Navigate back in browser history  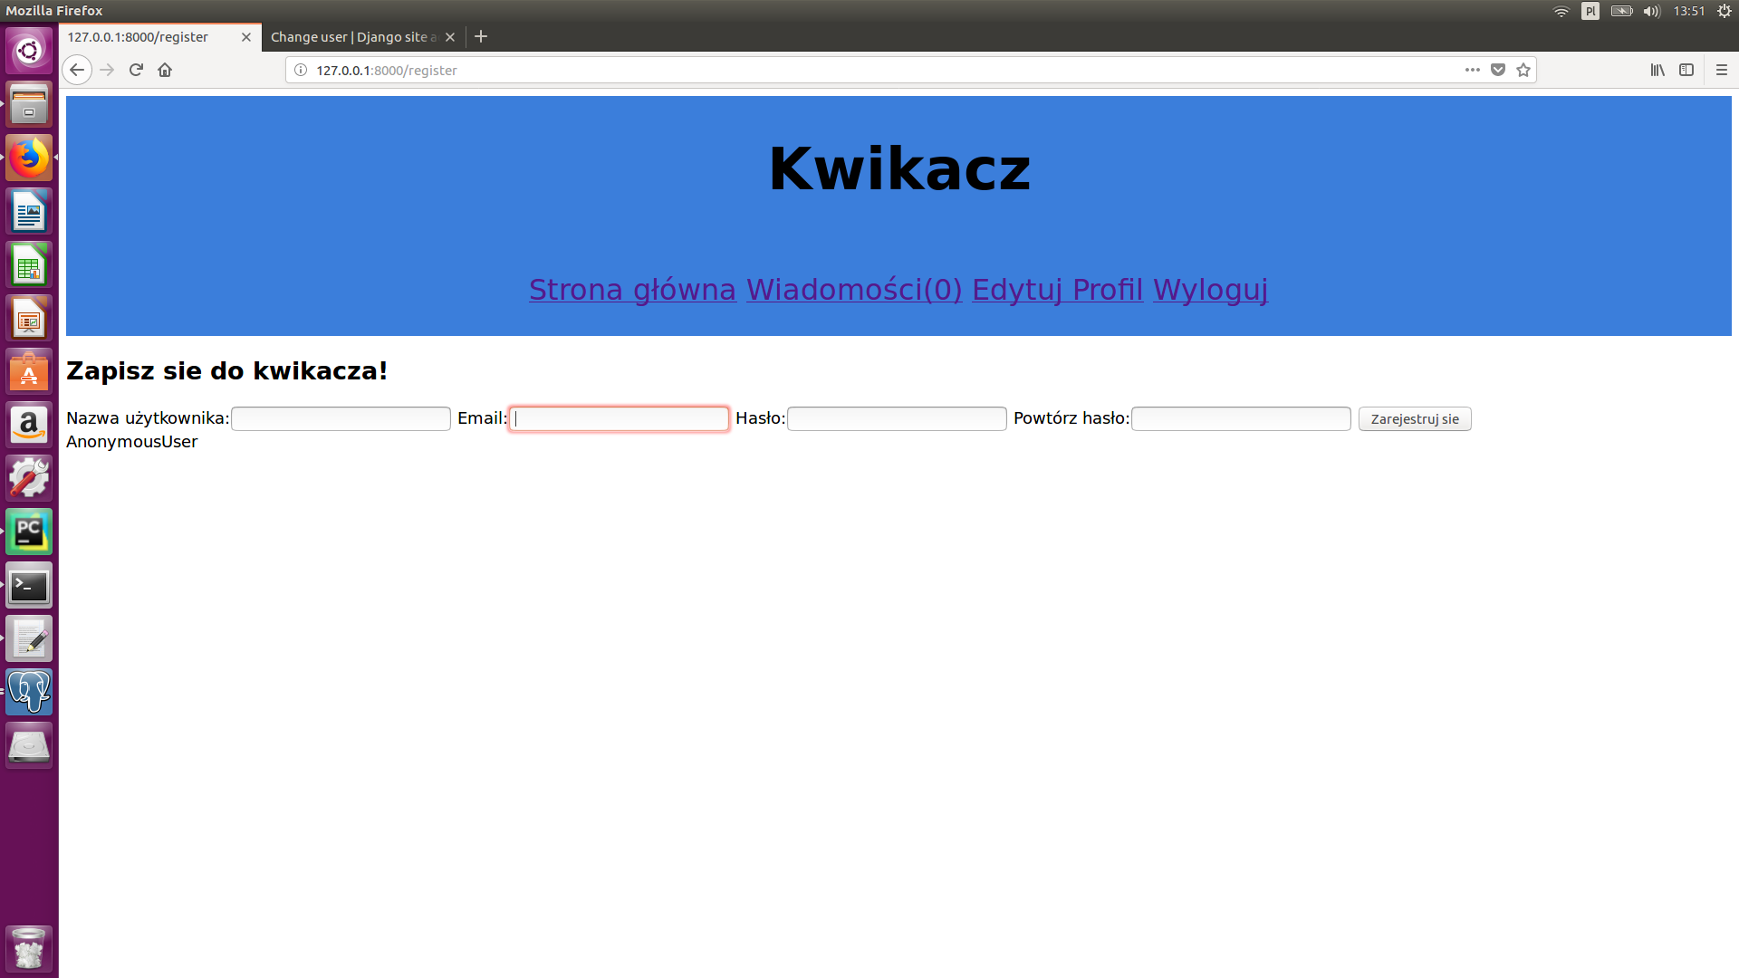point(77,70)
